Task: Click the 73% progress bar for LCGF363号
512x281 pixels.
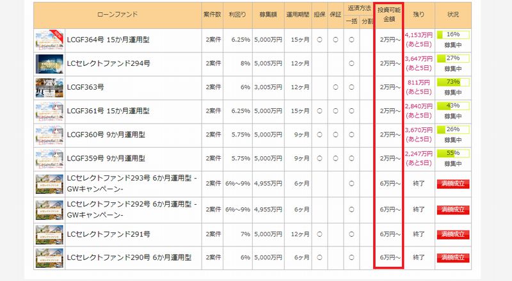Action: coord(453,82)
